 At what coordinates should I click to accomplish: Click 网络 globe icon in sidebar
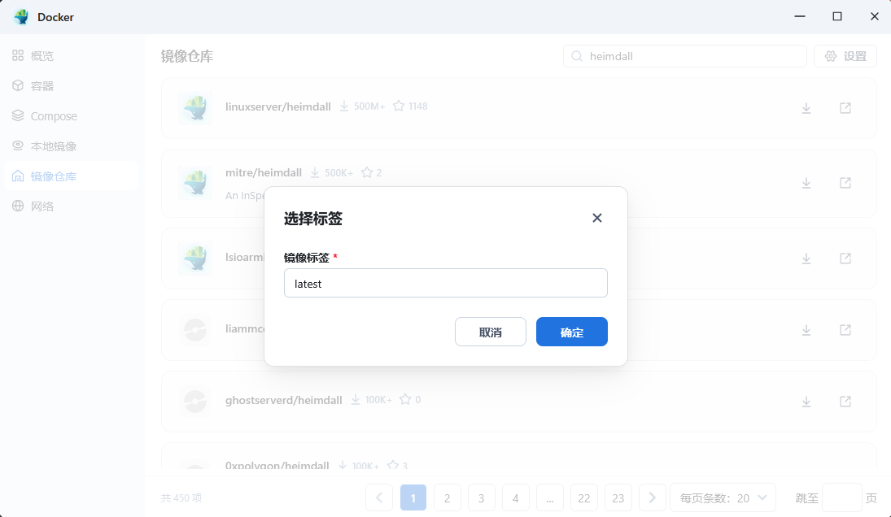click(x=18, y=206)
